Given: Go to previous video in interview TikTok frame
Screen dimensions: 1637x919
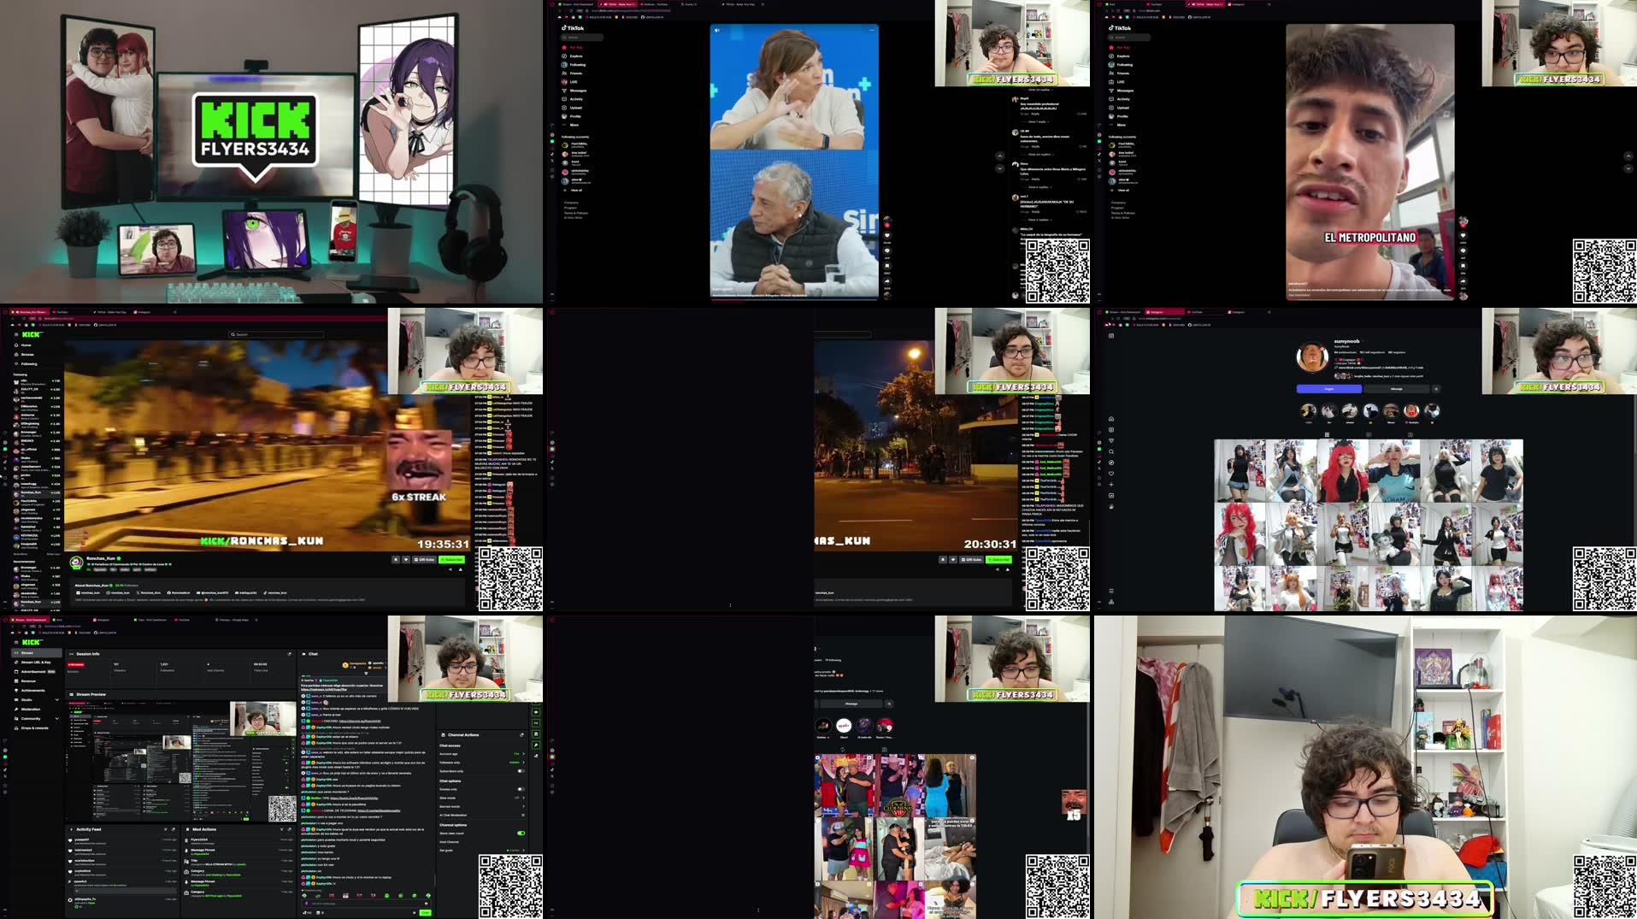Looking at the screenshot, I should click(x=1000, y=156).
